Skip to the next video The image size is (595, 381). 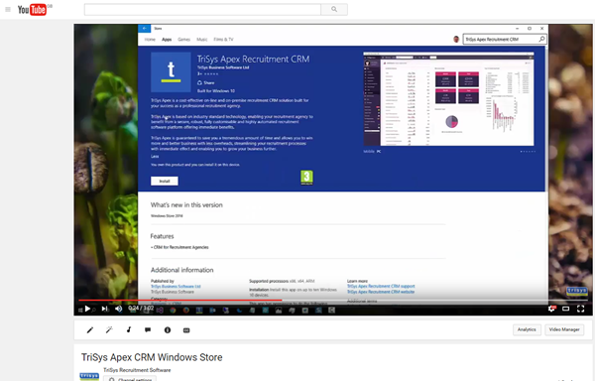point(104,309)
